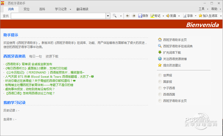Select the bottom 西班牙语助手主页 radio option

(x=160, y=101)
